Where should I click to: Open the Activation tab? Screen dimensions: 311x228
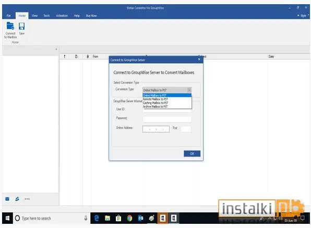pyautogui.click(x=62, y=16)
